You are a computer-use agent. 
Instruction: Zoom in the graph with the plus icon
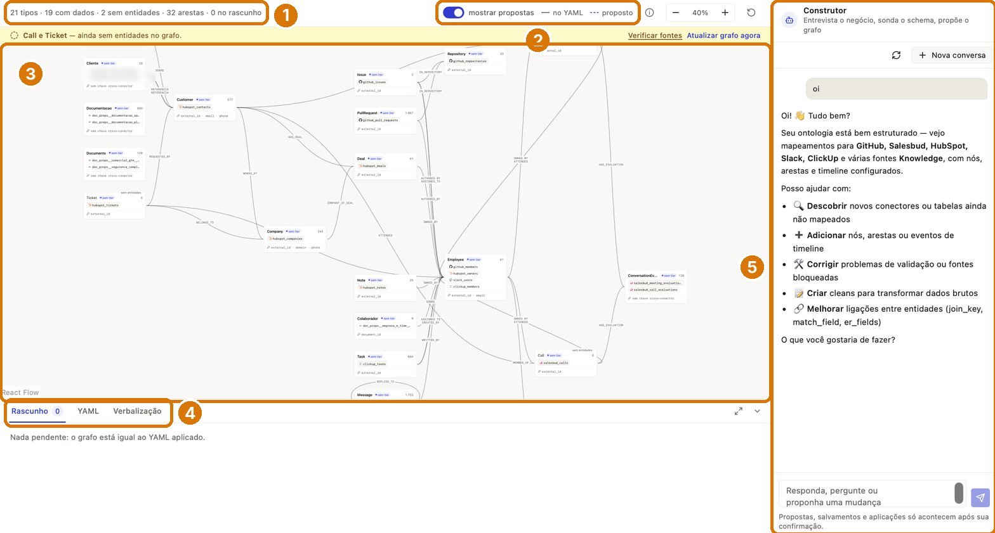pos(725,13)
